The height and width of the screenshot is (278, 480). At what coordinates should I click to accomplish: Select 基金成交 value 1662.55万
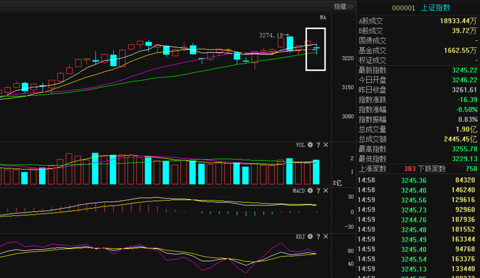(461, 51)
